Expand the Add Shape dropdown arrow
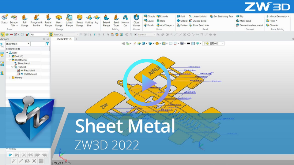The width and height of the screenshot is (294, 165). click(x=173, y=25)
